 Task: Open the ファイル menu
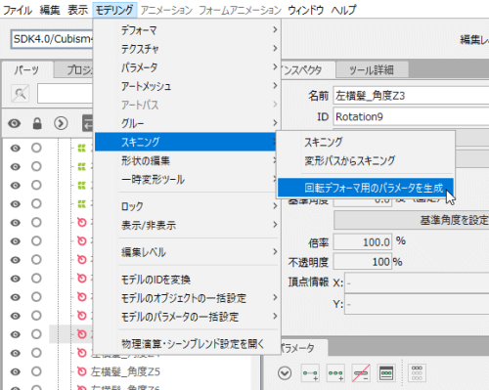coord(18,10)
